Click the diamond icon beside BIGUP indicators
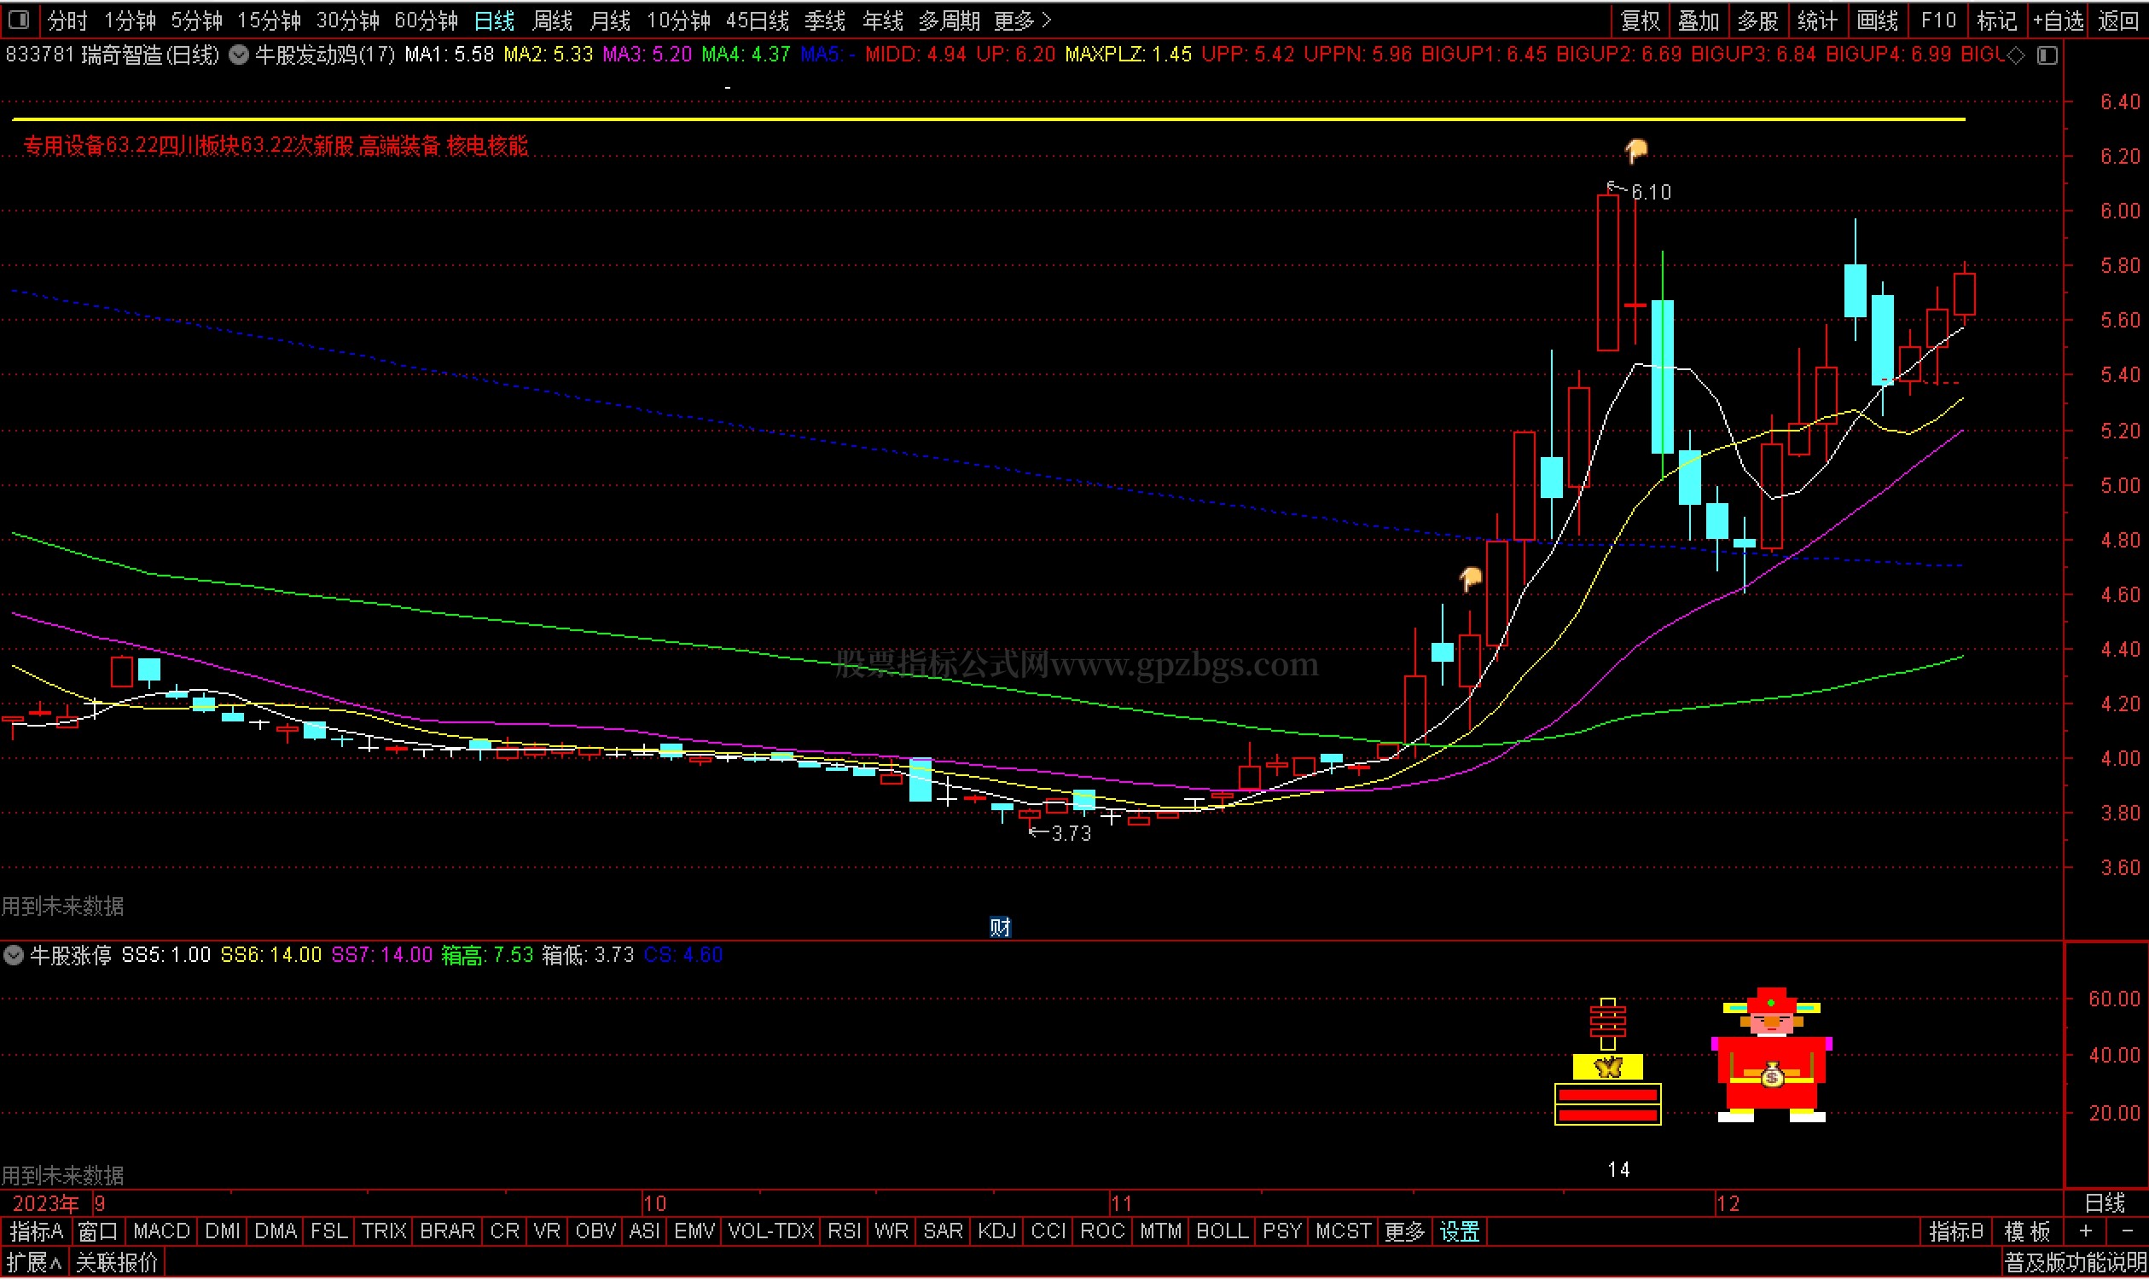This screenshot has height=1280, width=2149. (x=2015, y=55)
